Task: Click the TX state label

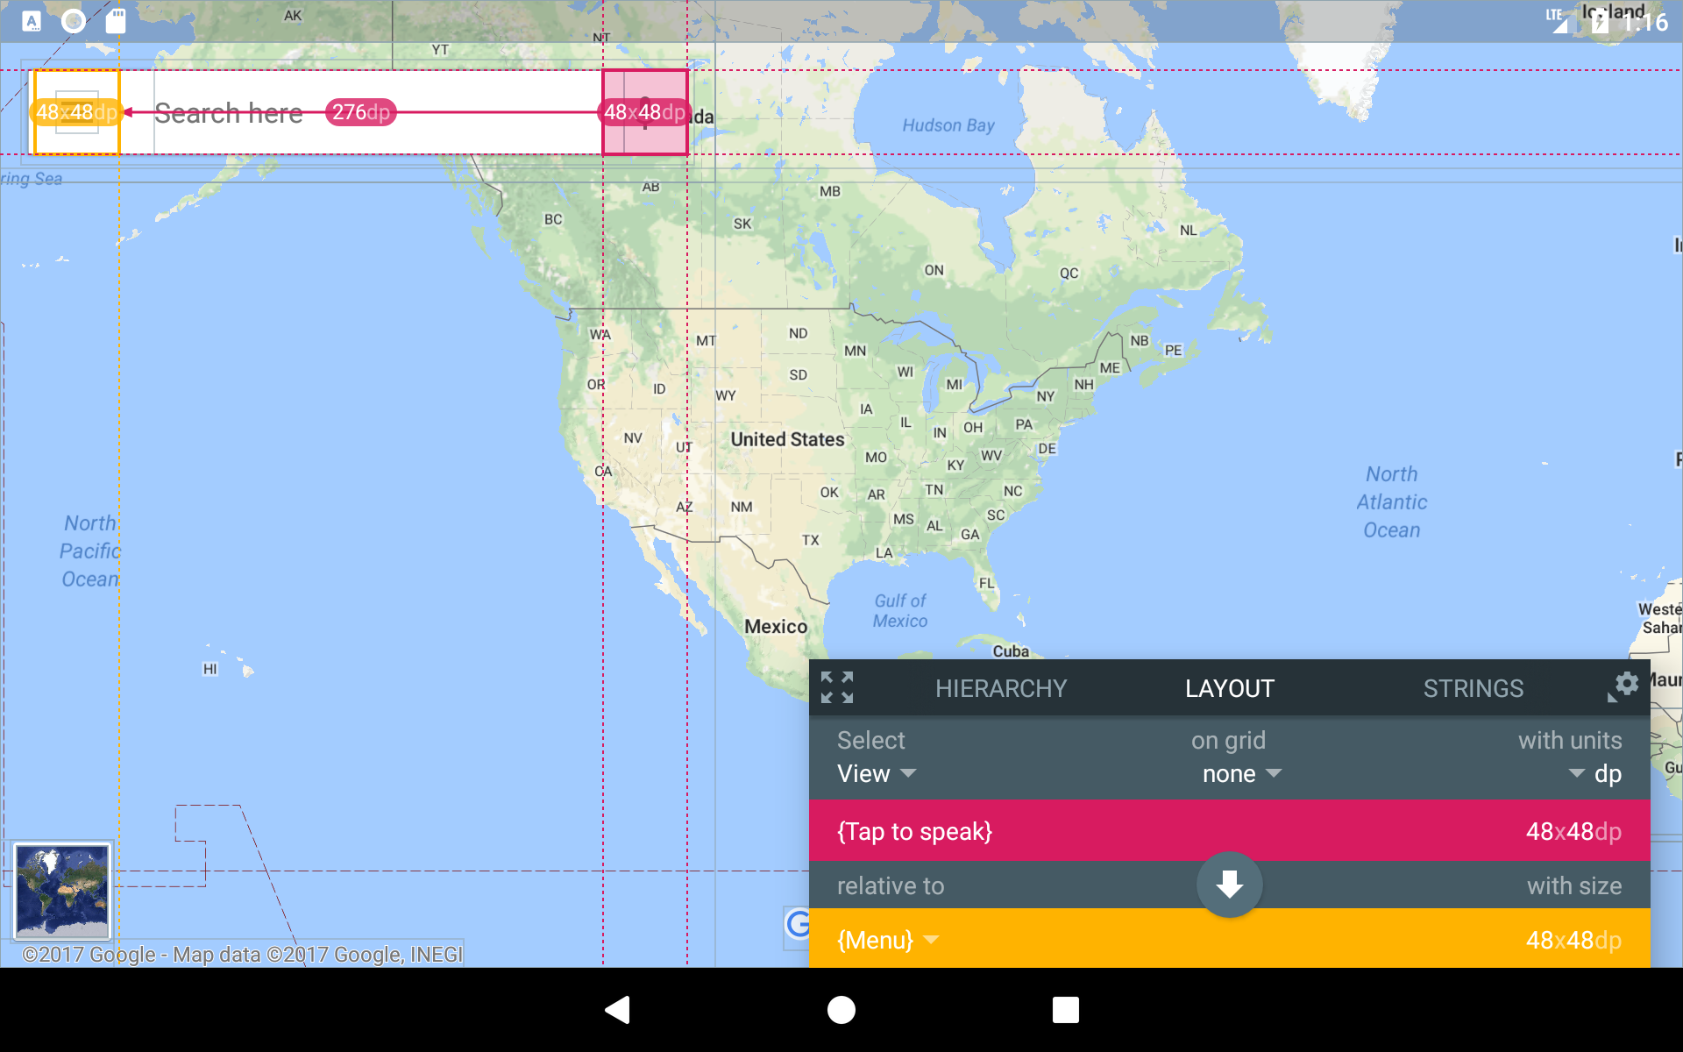Action: pyautogui.click(x=810, y=540)
